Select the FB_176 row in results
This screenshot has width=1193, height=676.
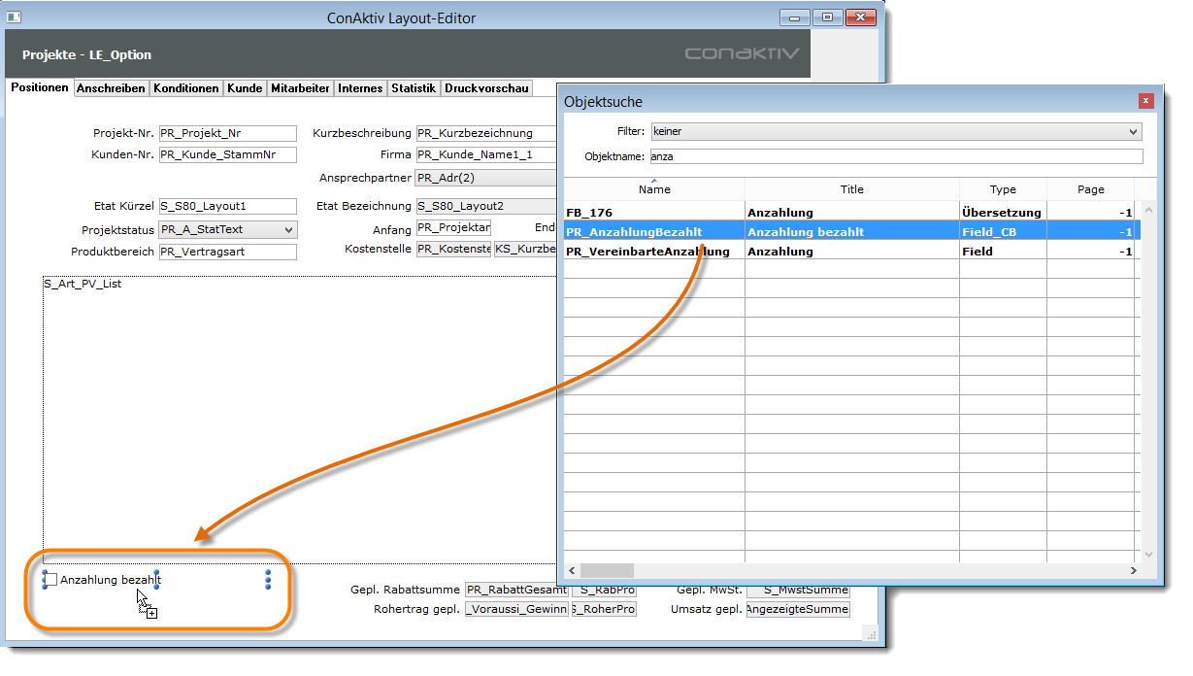[x=654, y=212]
